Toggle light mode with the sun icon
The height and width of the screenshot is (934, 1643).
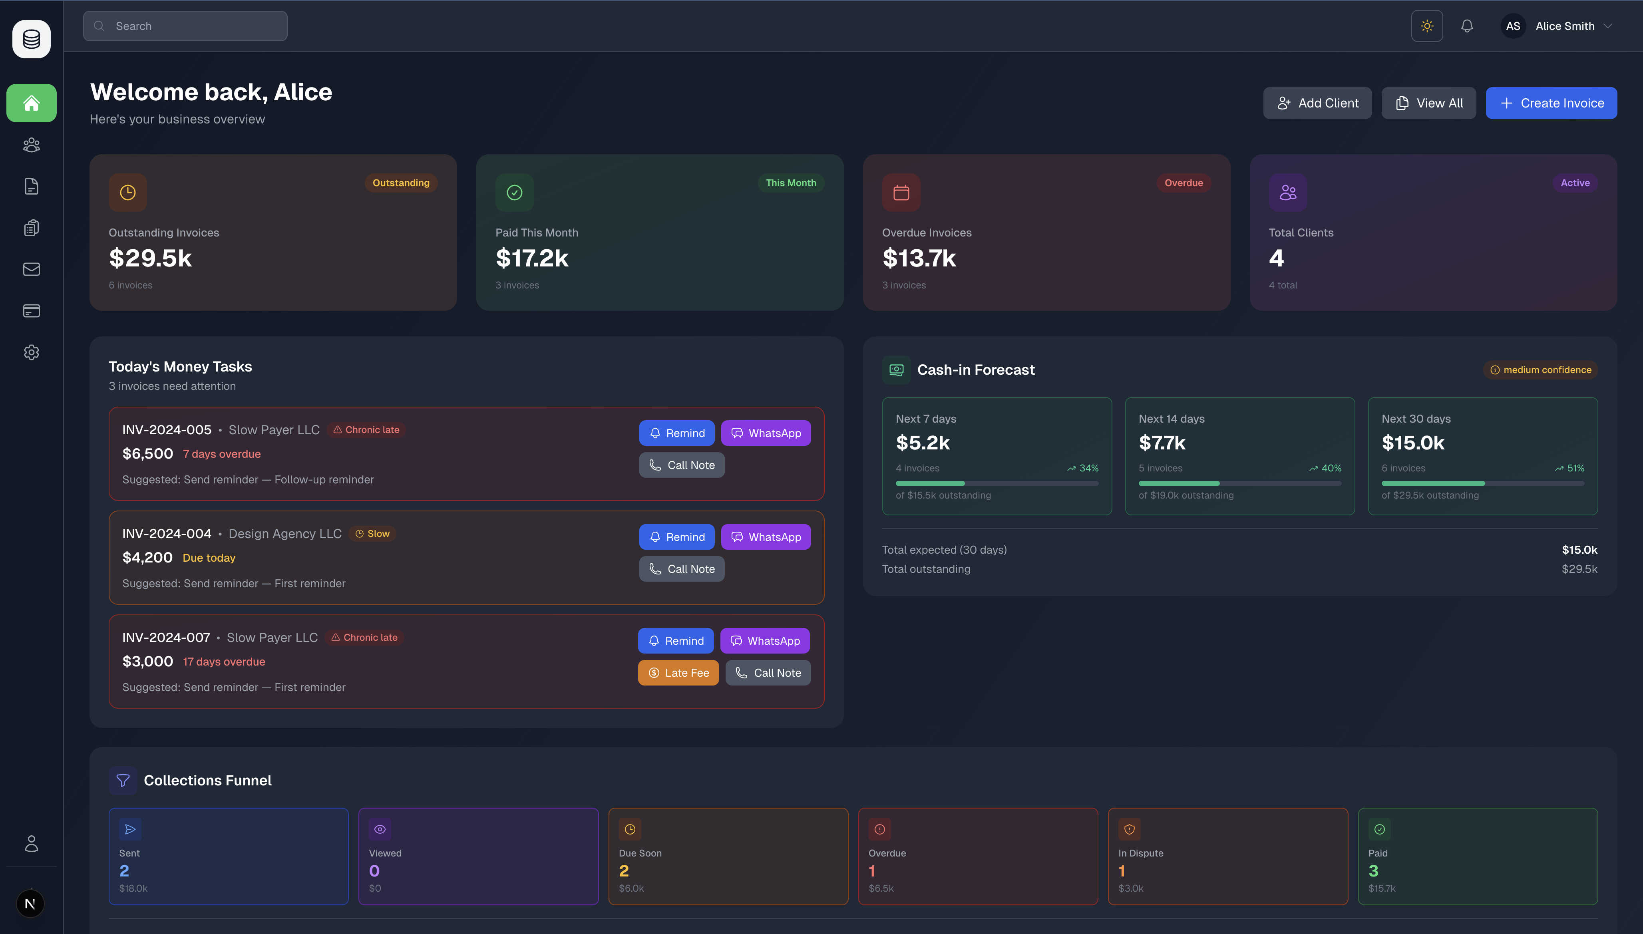1427,26
